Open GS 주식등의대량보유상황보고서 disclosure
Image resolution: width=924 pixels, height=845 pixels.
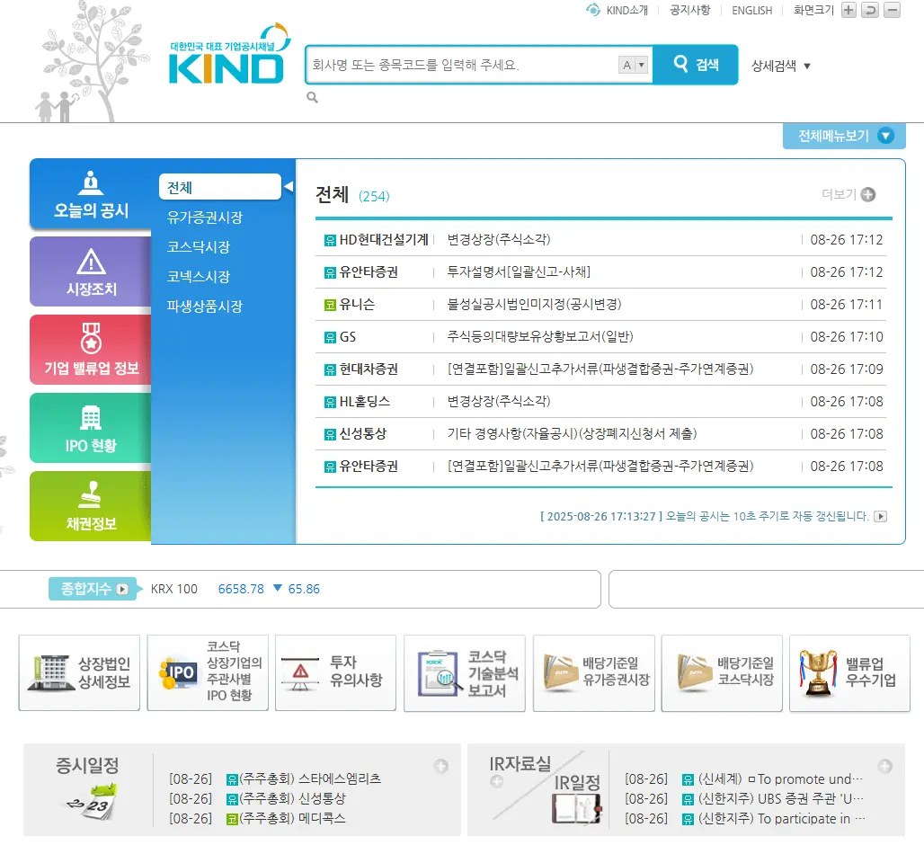pyautogui.click(x=540, y=336)
